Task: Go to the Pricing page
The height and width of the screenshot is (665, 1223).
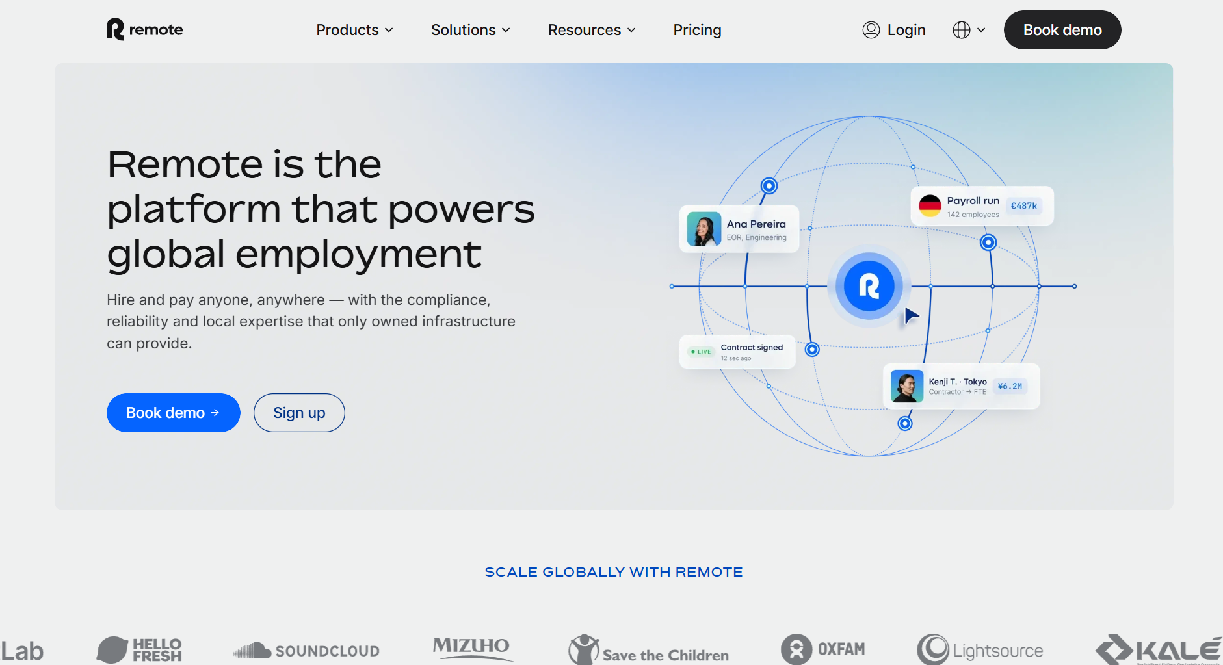Action: click(697, 30)
